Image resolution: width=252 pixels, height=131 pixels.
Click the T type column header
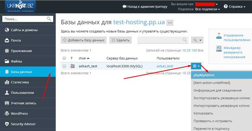pos(72,58)
